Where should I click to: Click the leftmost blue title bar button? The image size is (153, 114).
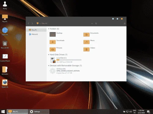coord(113,19)
